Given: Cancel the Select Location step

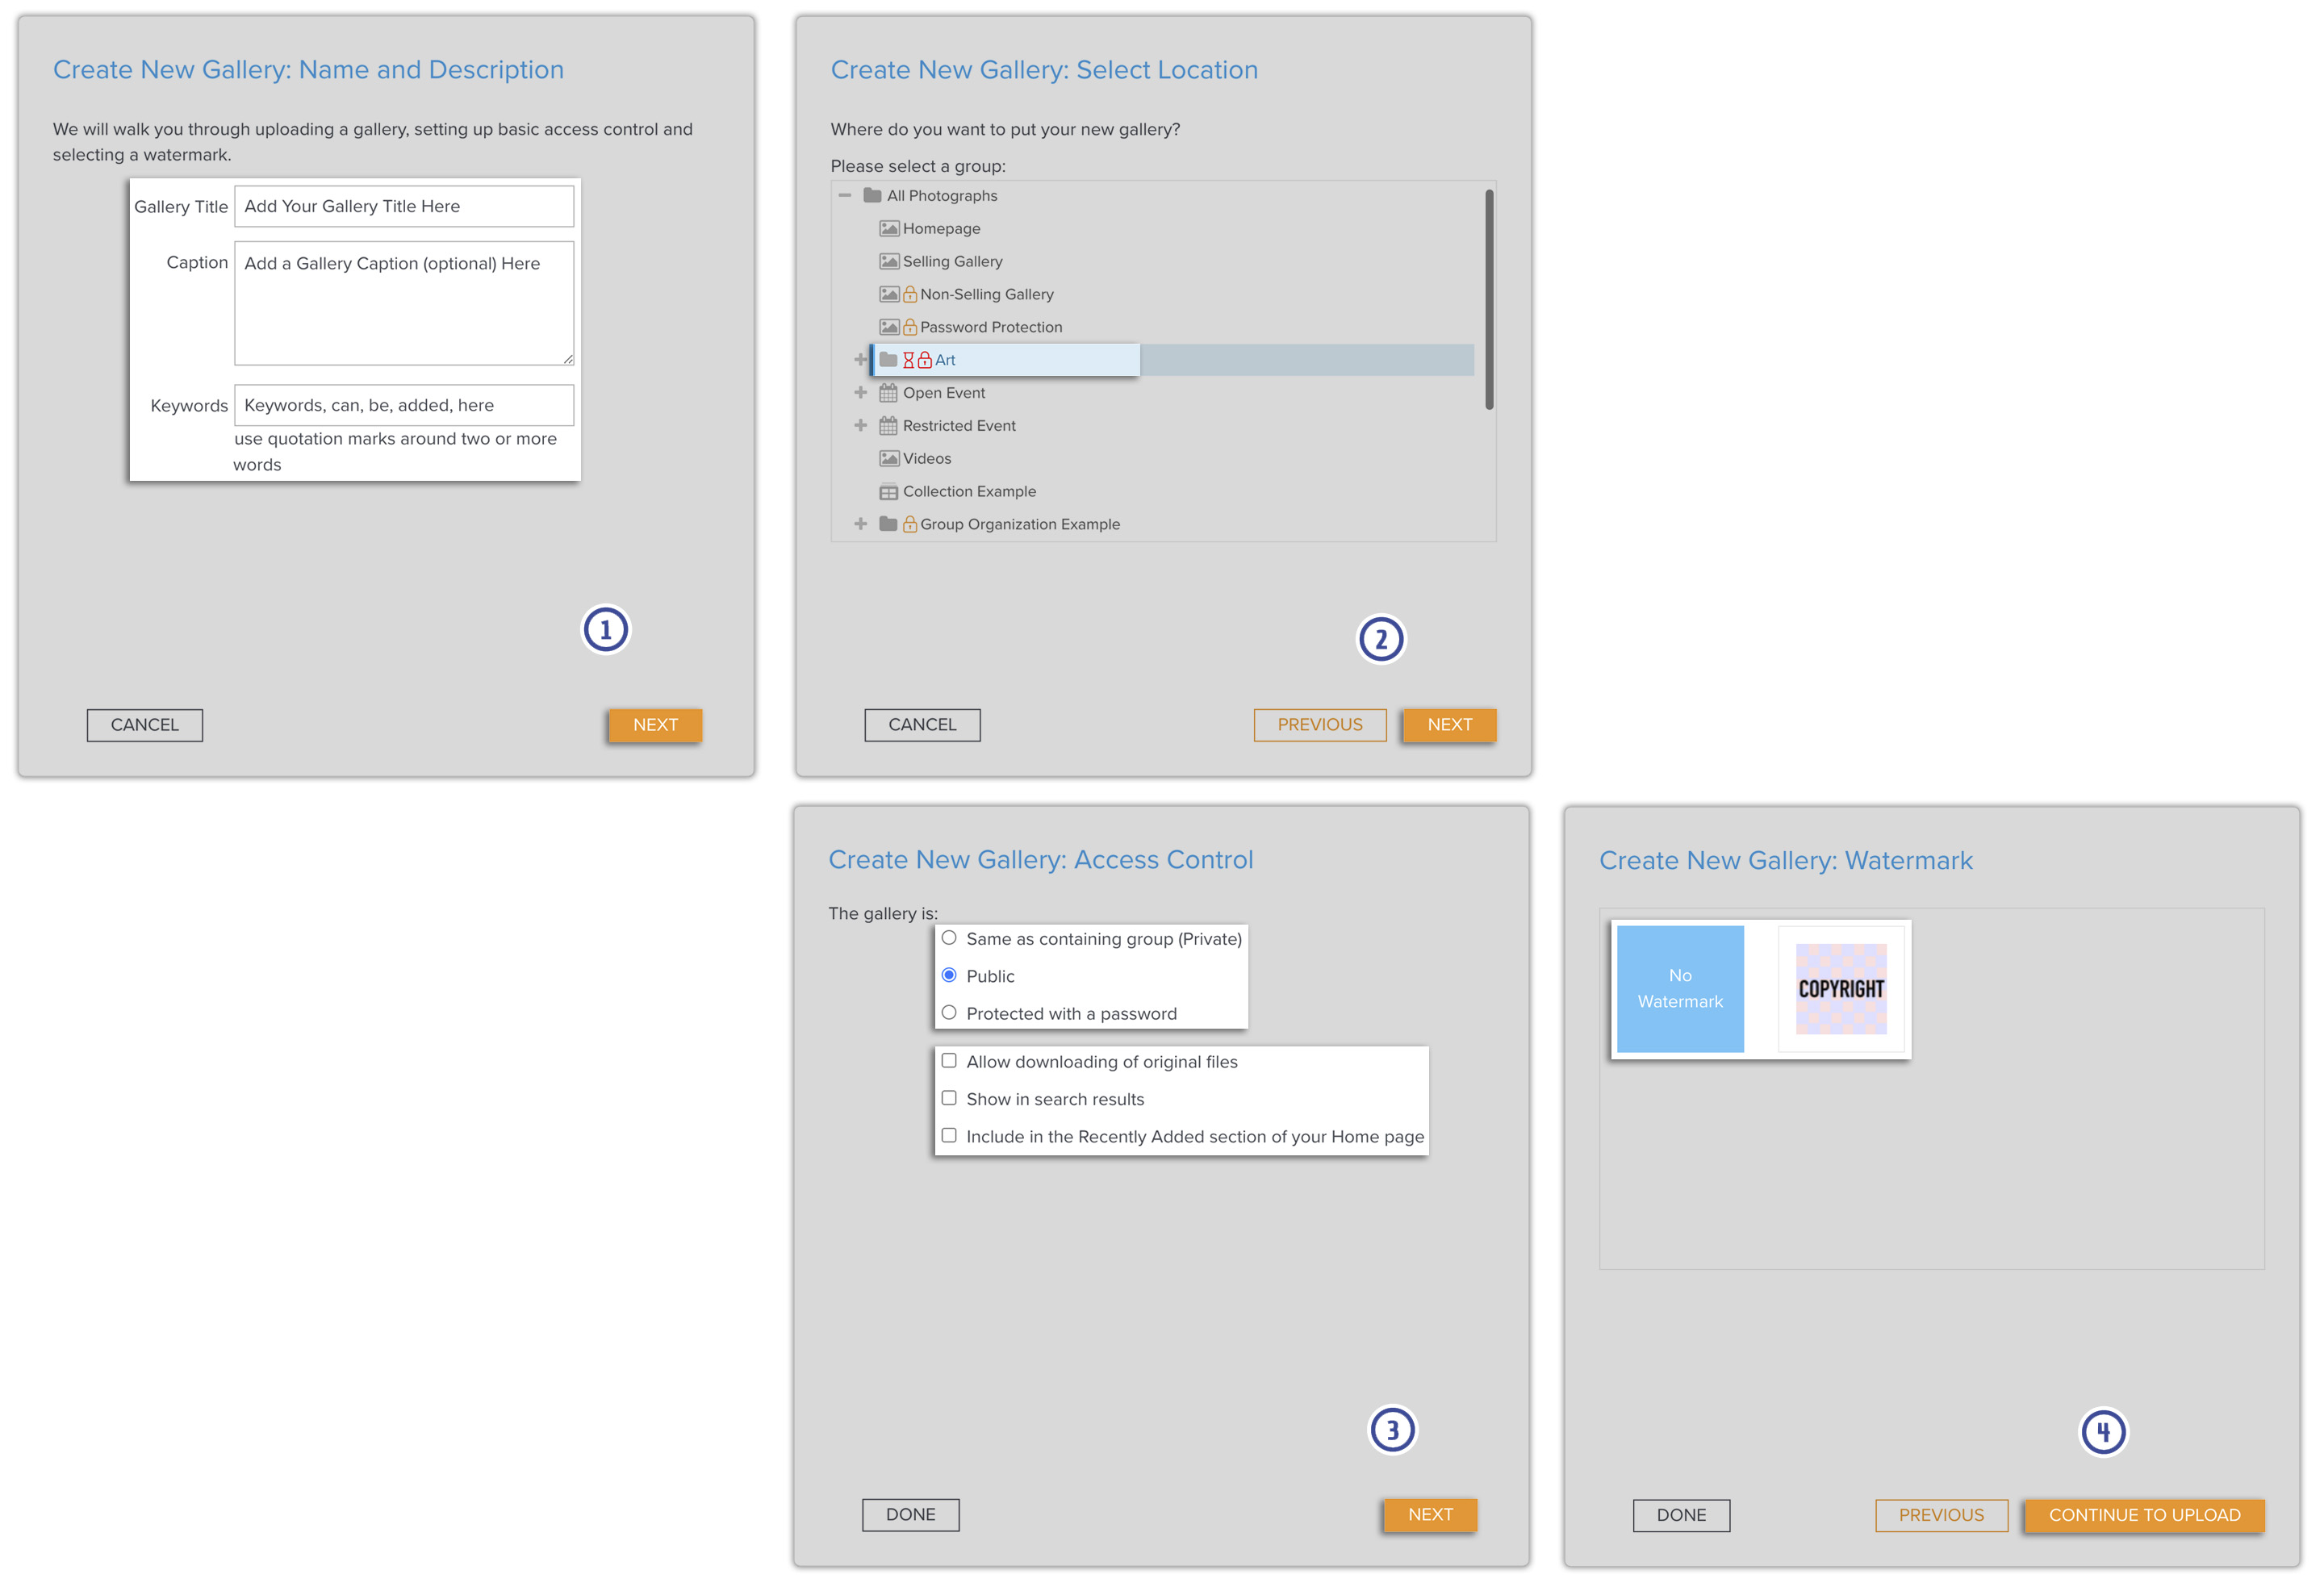Looking at the screenshot, I should (x=922, y=724).
